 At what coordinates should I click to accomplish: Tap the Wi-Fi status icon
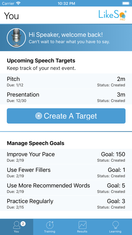click(19, 3)
